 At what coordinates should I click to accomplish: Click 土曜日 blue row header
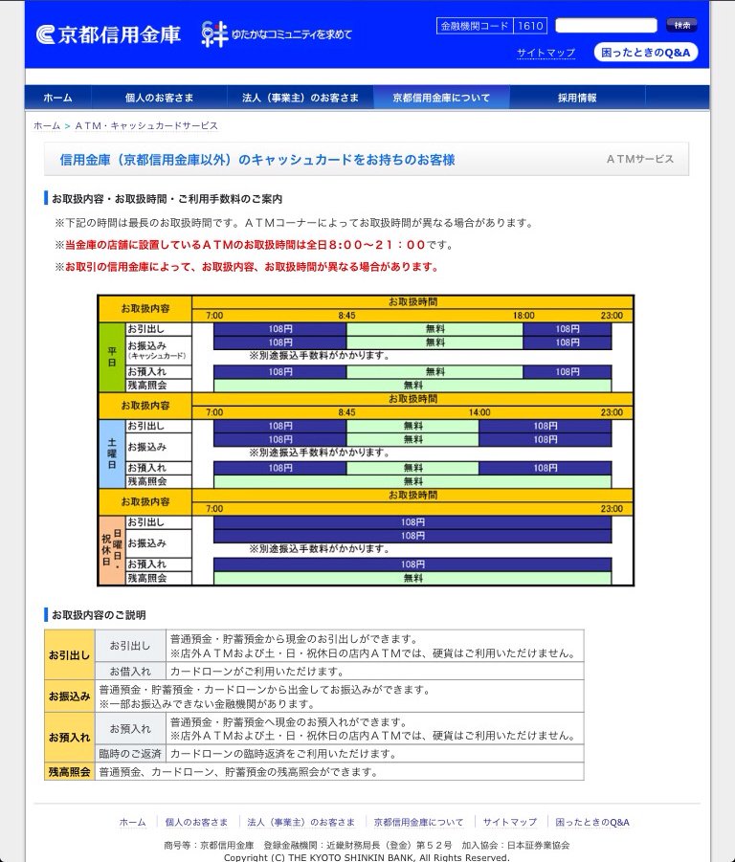click(x=112, y=453)
